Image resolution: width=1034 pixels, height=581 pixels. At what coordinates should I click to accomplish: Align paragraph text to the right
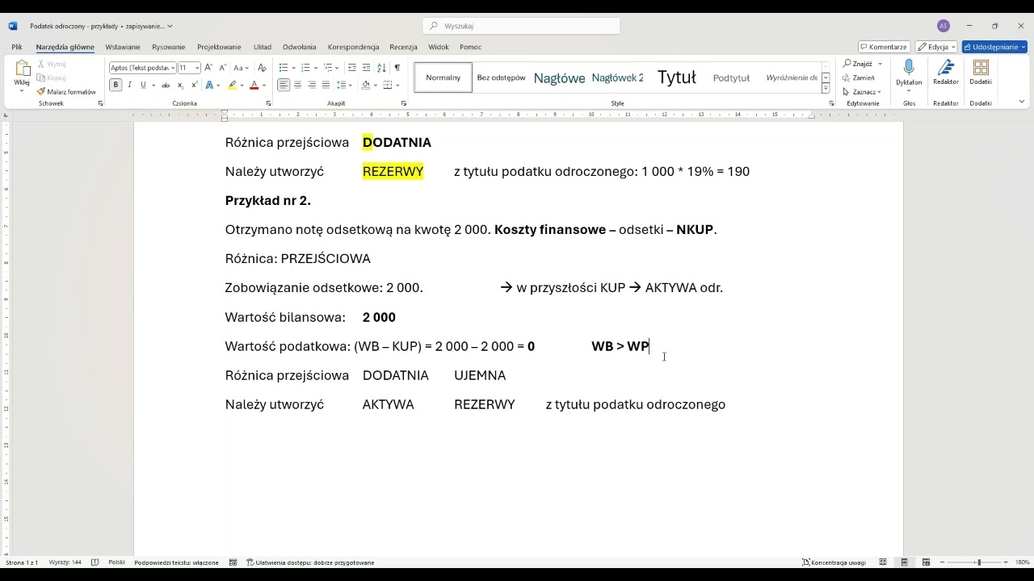pos(312,85)
